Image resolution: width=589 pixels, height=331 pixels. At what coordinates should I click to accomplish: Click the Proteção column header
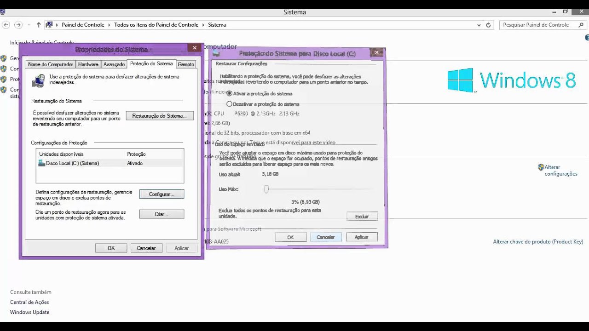[x=136, y=154]
